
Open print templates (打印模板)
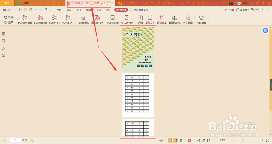[201, 20]
